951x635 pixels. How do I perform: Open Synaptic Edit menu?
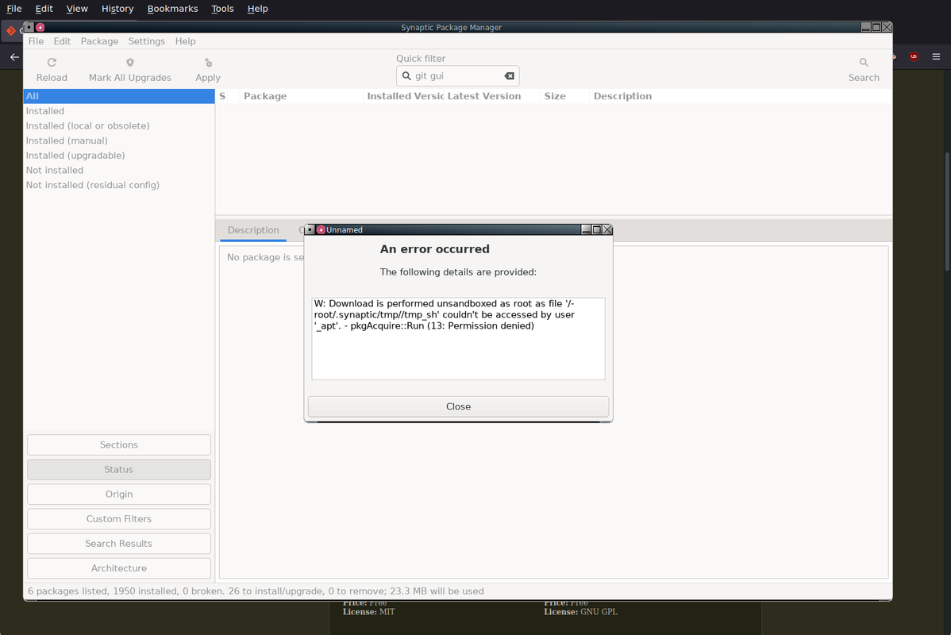(62, 41)
